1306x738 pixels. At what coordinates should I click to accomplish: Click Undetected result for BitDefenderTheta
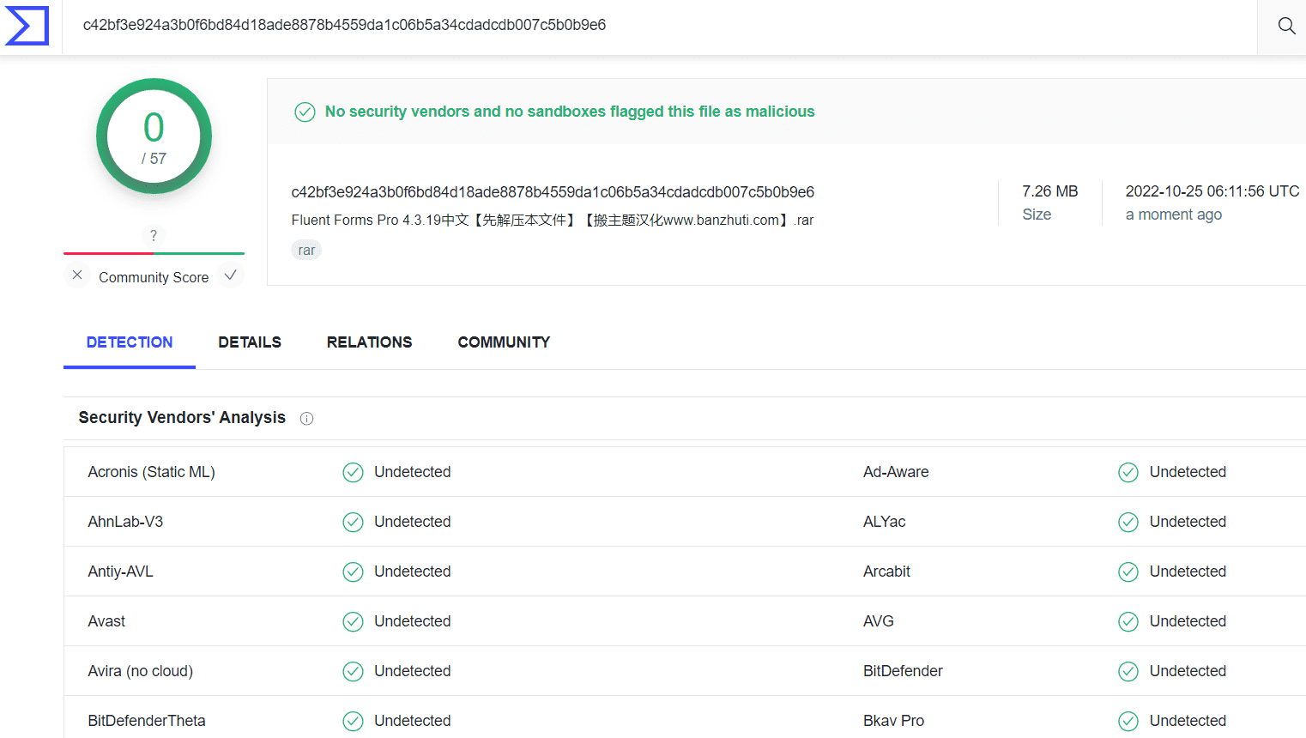coord(412,721)
